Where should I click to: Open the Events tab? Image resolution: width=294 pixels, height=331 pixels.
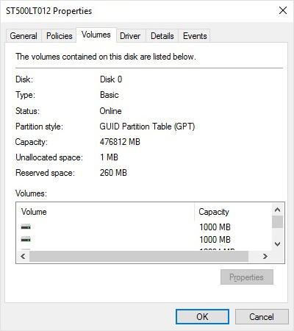click(x=195, y=36)
